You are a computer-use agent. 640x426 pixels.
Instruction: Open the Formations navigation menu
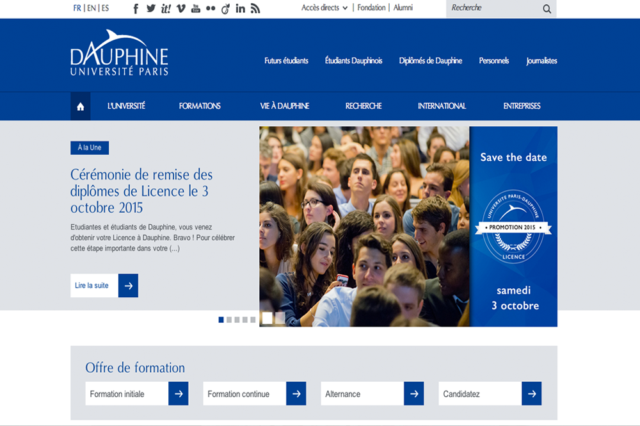[x=200, y=106]
